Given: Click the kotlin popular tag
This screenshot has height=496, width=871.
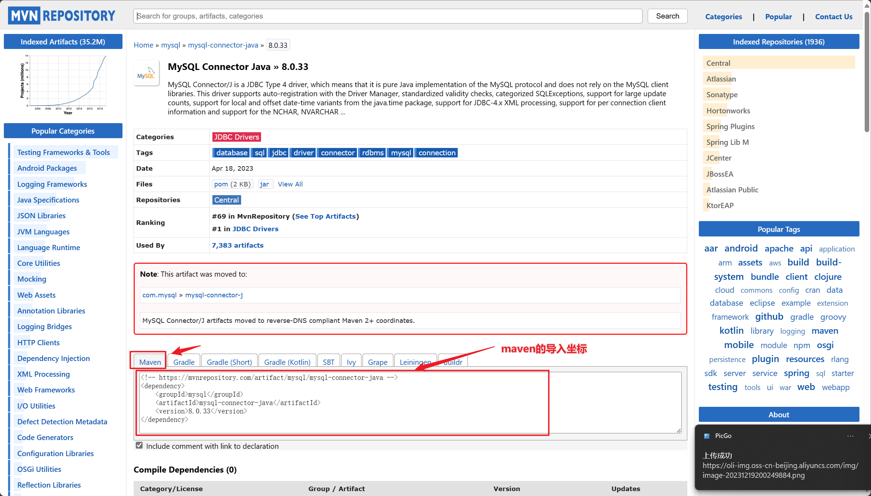Looking at the screenshot, I should click(x=731, y=331).
